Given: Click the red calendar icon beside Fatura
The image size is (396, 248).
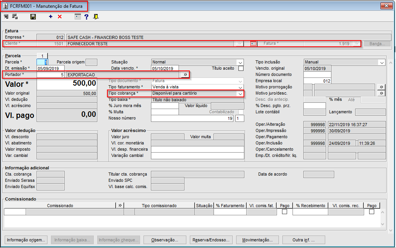Looking at the screenshot, I should coord(253,44).
